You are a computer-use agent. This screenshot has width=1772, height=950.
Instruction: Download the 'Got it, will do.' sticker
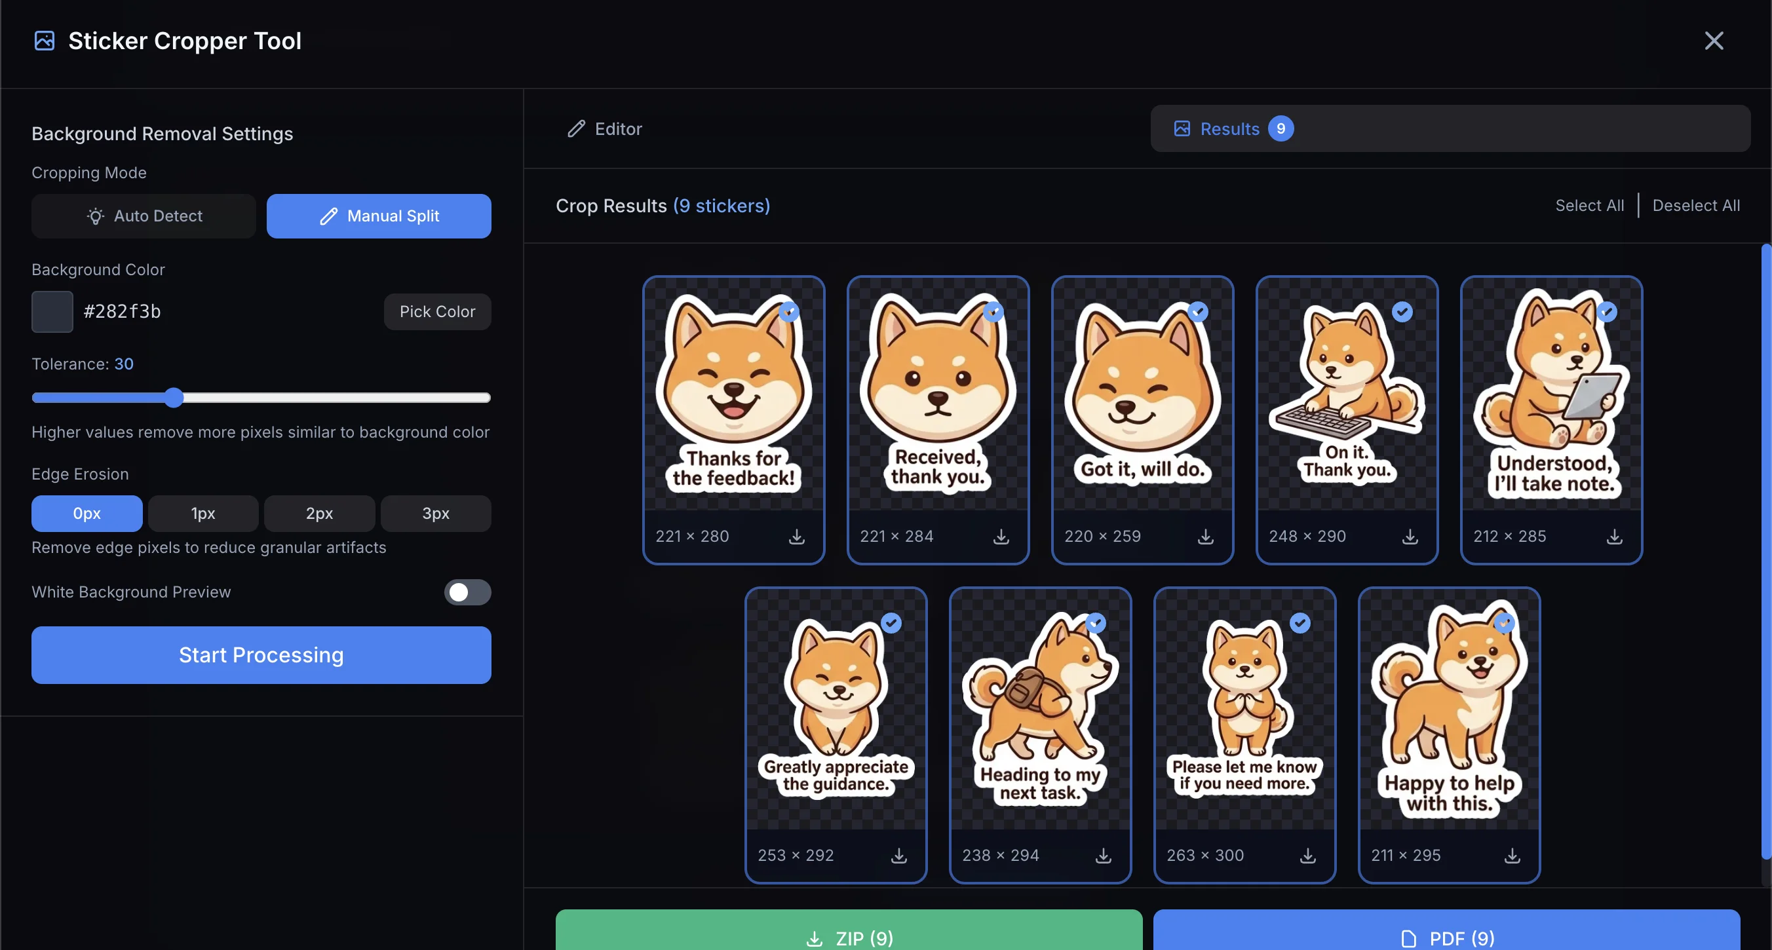pos(1205,537)
